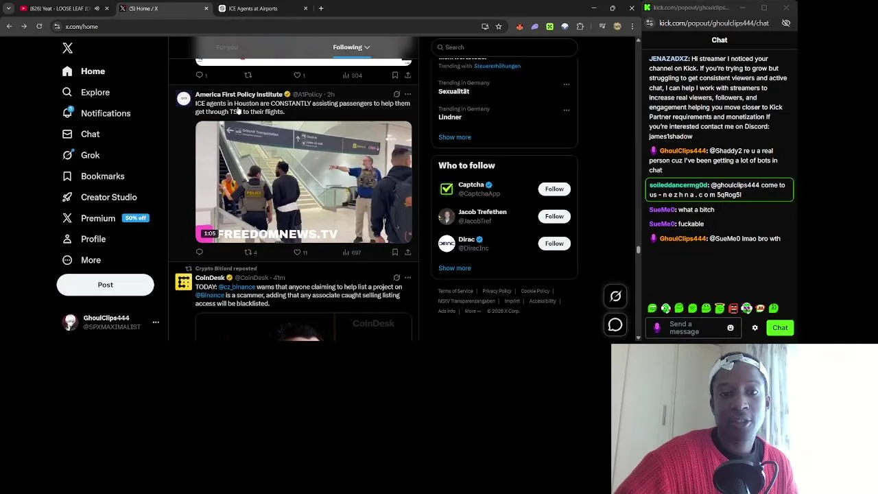Click the Steuererhöhungen trending link
The height and width of the screenshot is (494, 878).
click(x=497, y=66)
